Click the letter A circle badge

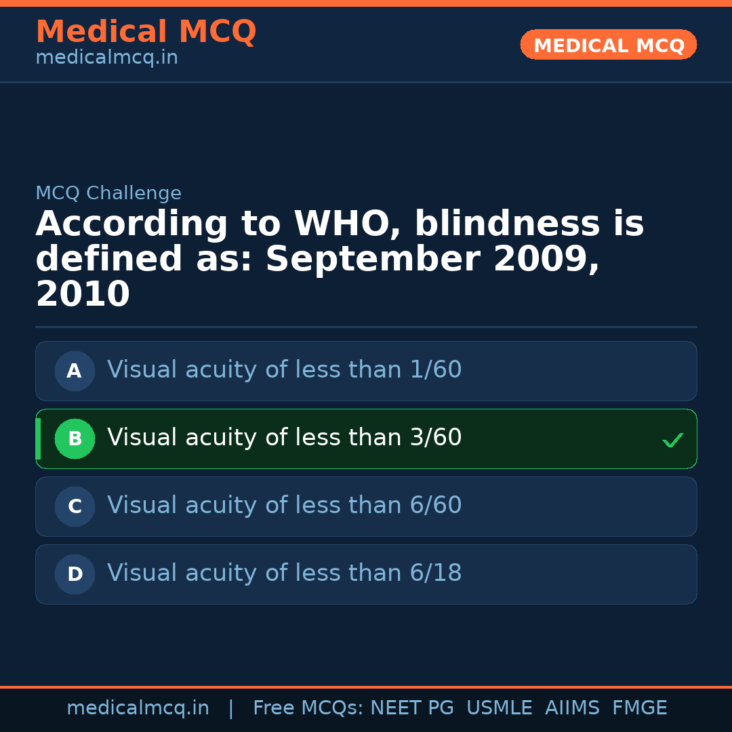pyautogui.click(x=75, y=371)
